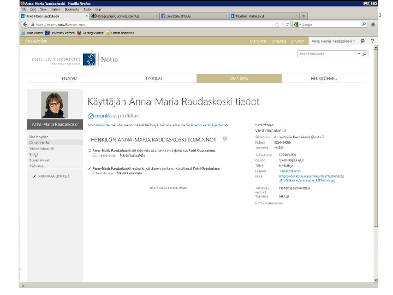Click the browser search magnifier icon
393x295 pixels.
364,25
